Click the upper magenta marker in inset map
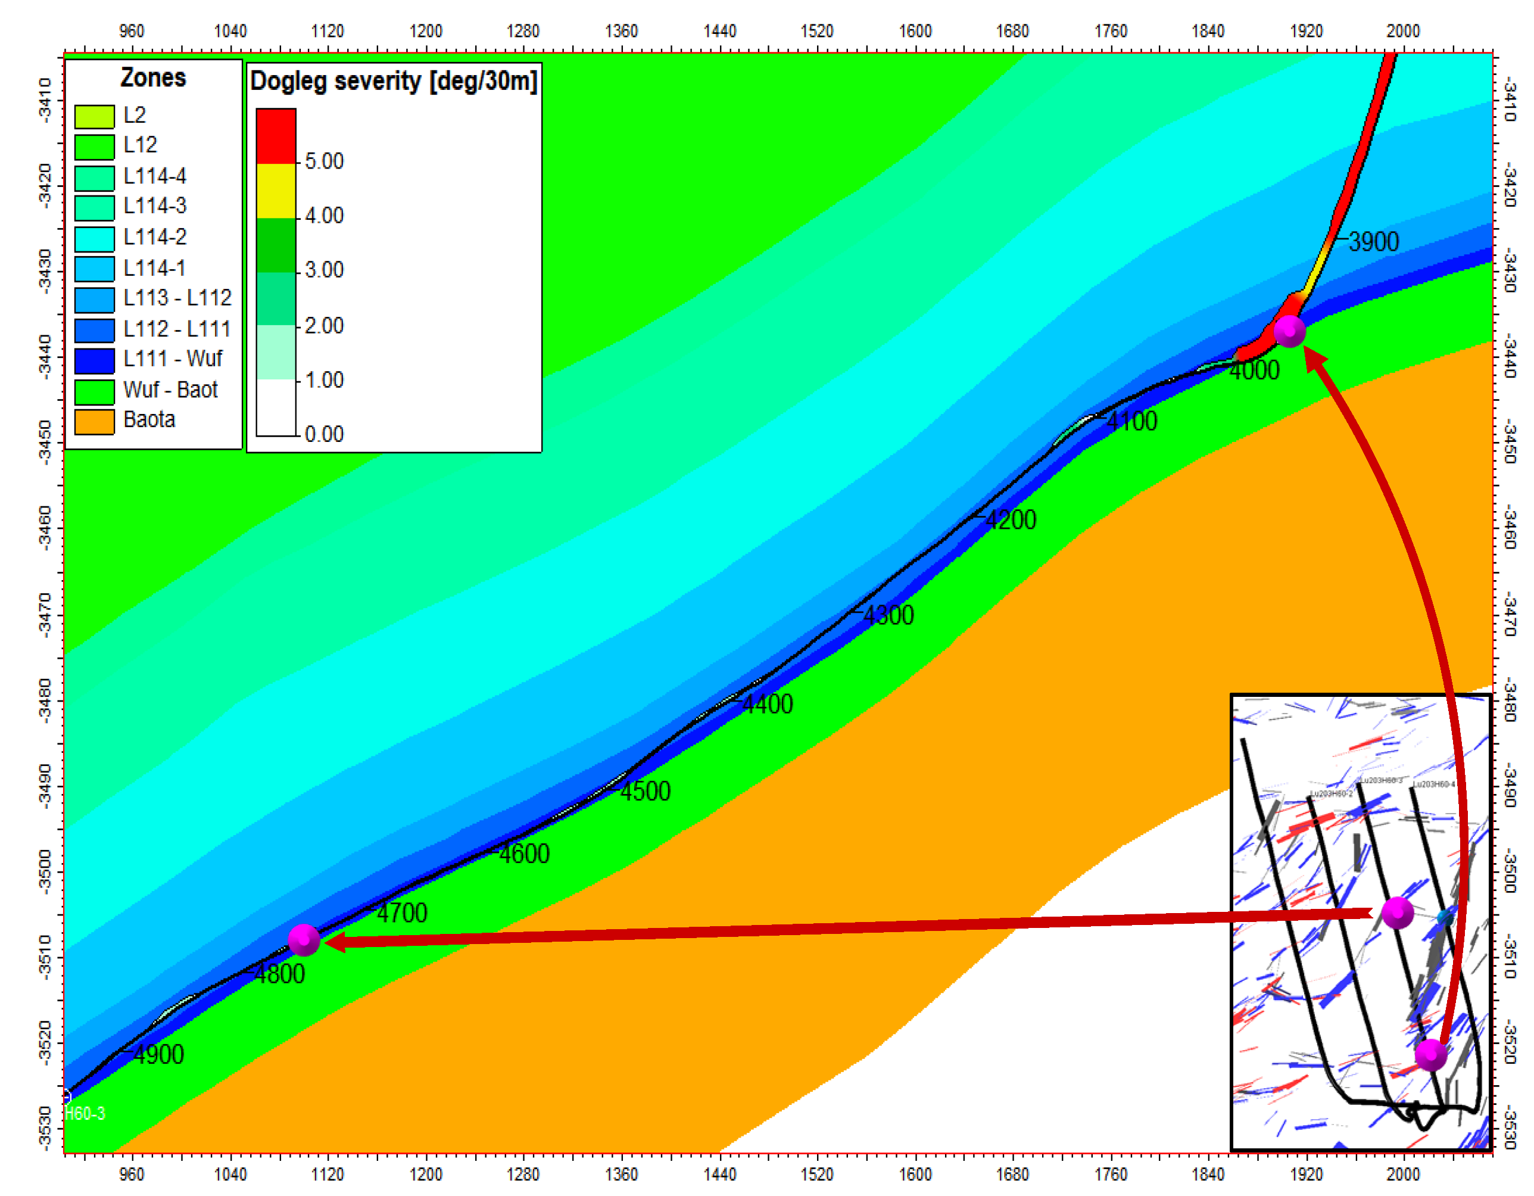1534x1196 pixels. 1397,913
